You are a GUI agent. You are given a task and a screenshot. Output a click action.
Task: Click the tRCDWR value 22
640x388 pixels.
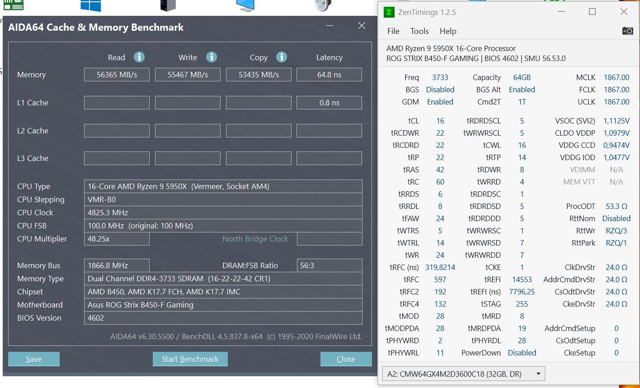[x=440, y=133]
